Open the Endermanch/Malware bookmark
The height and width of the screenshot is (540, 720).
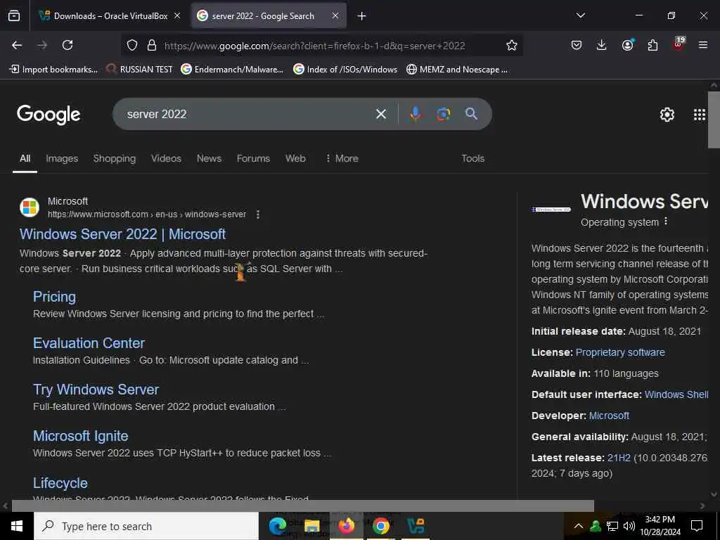(232, 70)
